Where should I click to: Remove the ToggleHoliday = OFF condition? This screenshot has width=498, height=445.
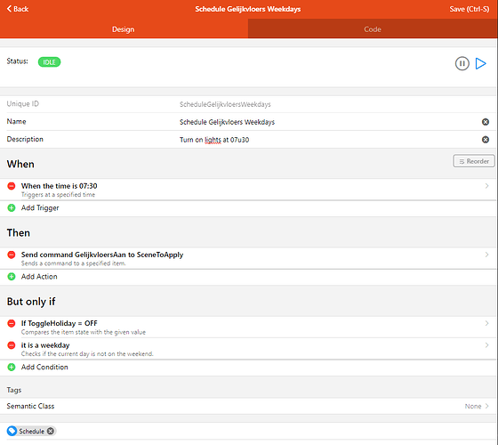click(x=12, y=323)
